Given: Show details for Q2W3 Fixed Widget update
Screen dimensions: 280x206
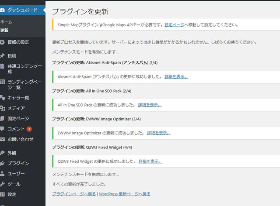Looking at the screenshot, I should [x=150, y=161].
